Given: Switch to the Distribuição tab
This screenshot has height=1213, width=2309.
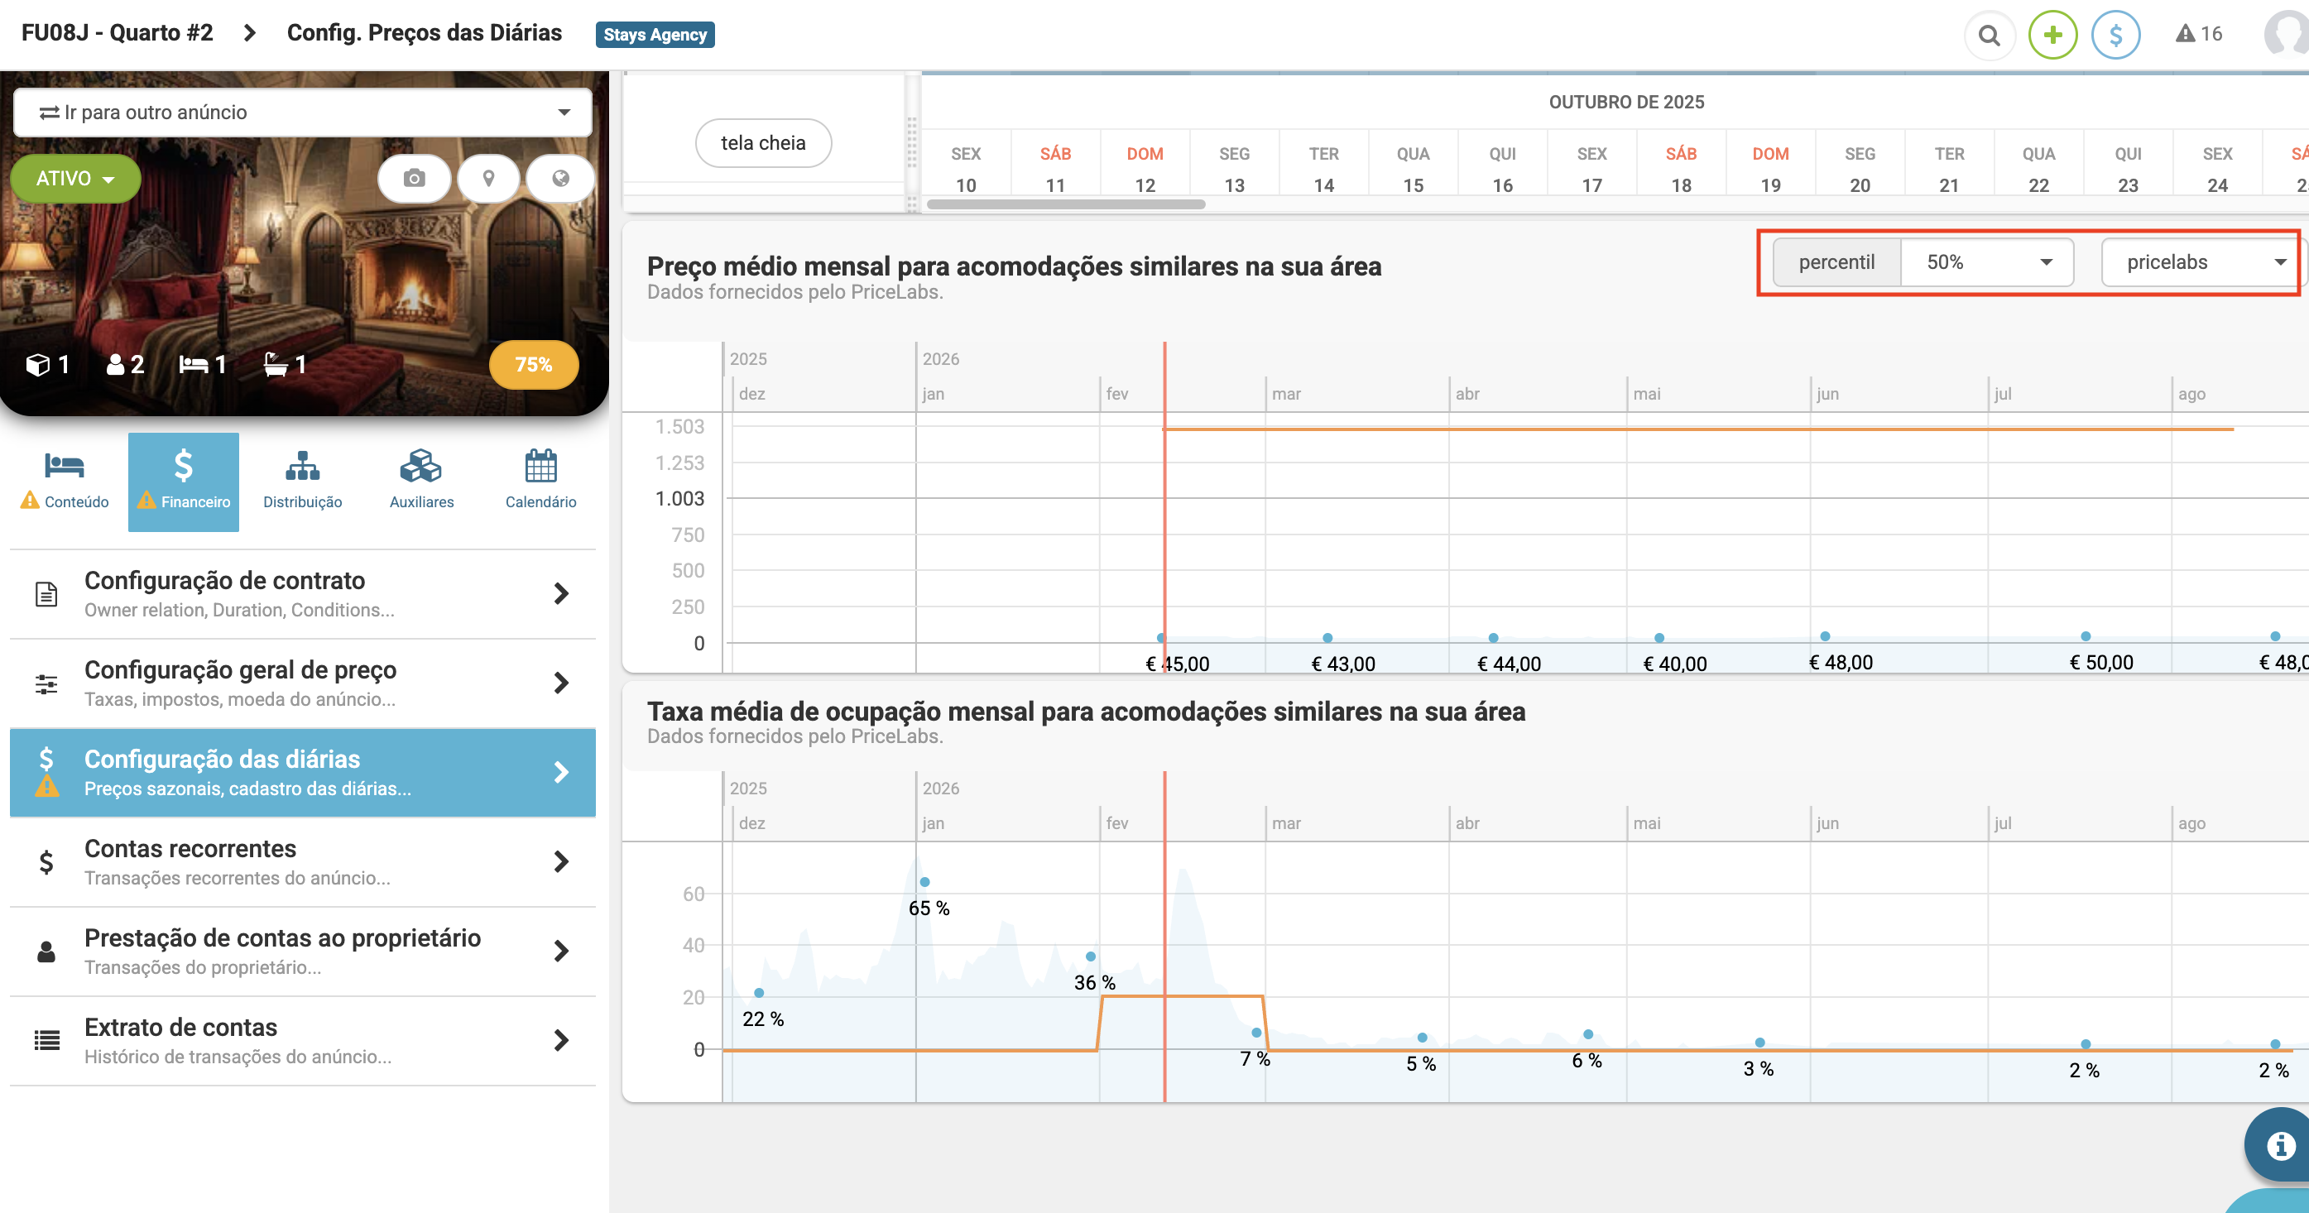Looking at the screenshot, I should click(302, 480).
